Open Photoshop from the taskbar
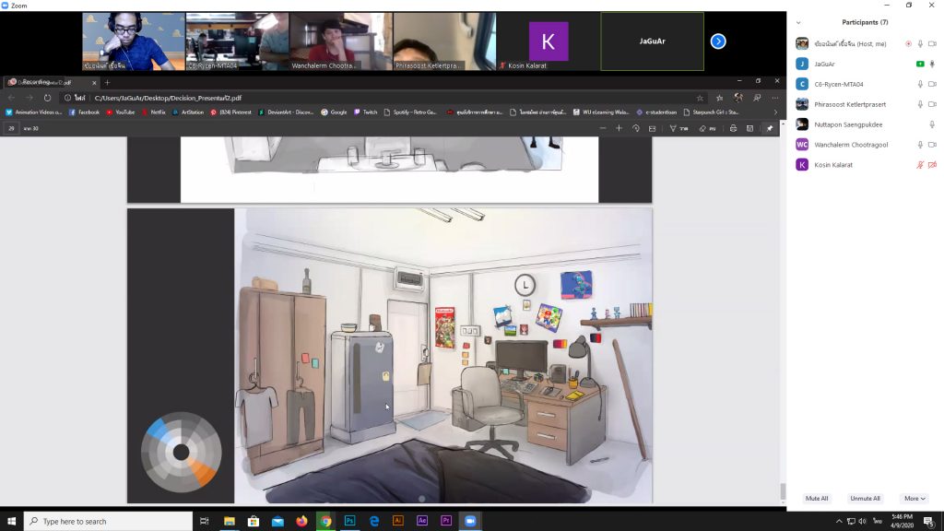 tap(350, 521)
